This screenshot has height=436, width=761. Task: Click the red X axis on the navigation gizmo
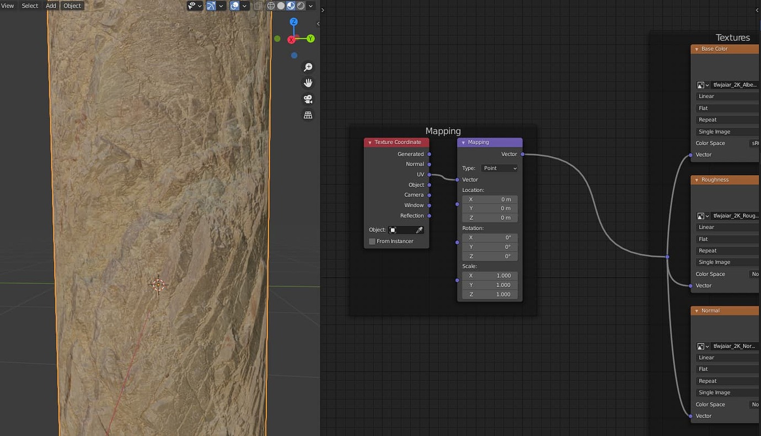[291, 40]
